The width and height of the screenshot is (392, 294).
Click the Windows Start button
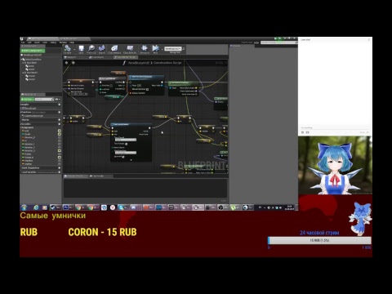pyautogui.click(x=24, y=207)
